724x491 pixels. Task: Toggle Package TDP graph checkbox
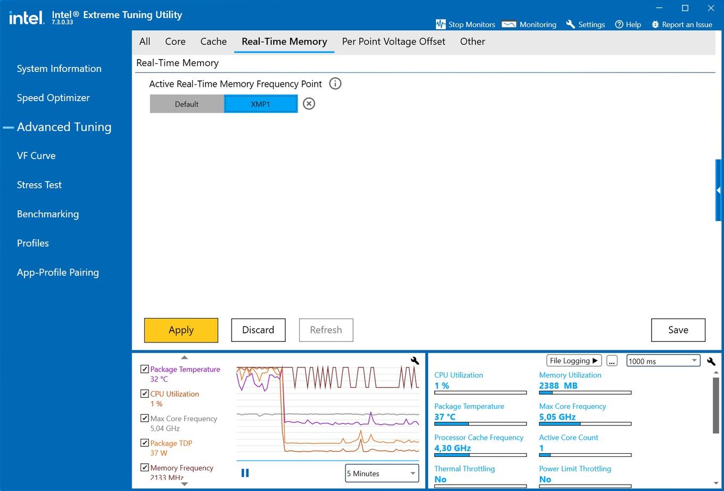(144, 443)
